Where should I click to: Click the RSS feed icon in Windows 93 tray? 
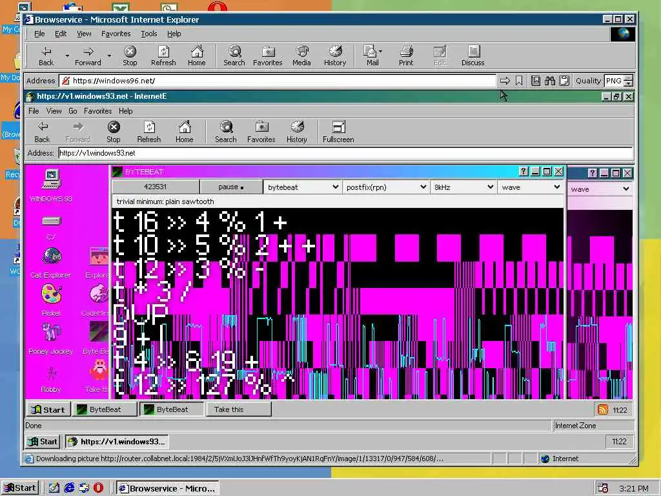pyautogui.click(x=604, y=409)
